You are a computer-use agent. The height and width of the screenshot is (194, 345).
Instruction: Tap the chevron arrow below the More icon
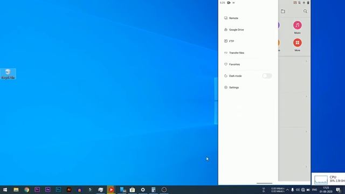[x=306, y=61]
